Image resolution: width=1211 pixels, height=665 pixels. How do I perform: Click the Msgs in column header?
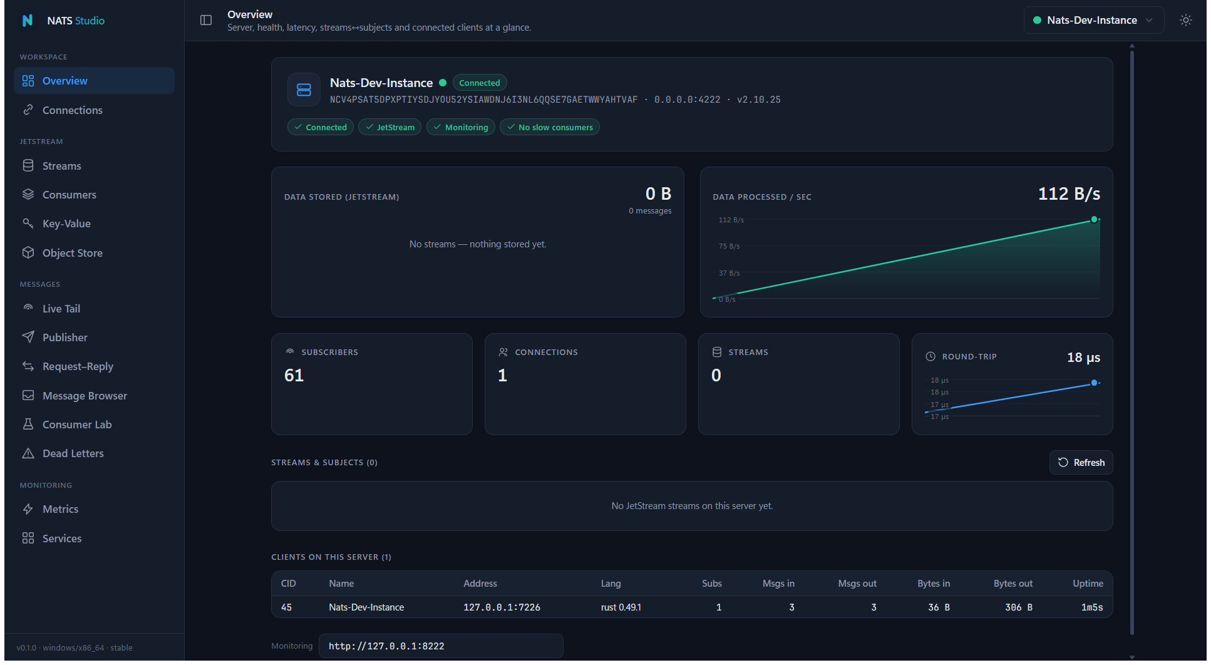coord(778,584)
